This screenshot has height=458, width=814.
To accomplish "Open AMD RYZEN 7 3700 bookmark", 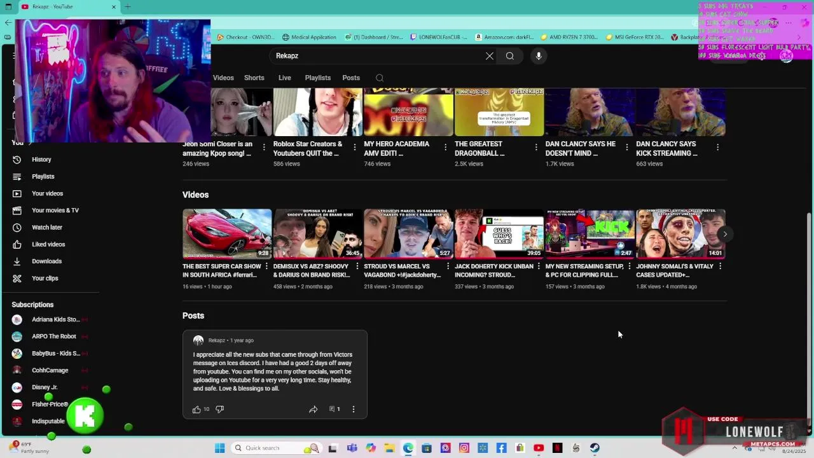I will coord(569,38).
